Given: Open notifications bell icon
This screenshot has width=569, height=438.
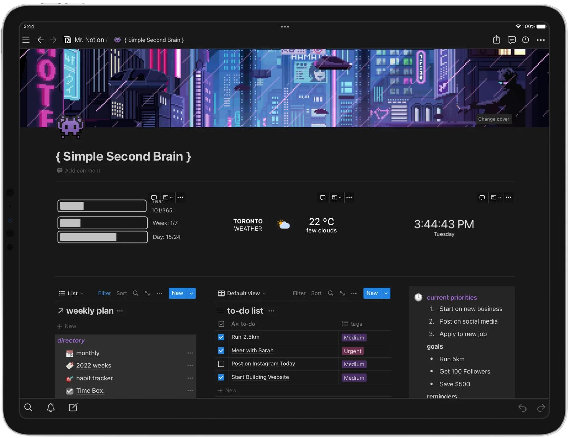Looking at the screenshot, I should [51, 408].
